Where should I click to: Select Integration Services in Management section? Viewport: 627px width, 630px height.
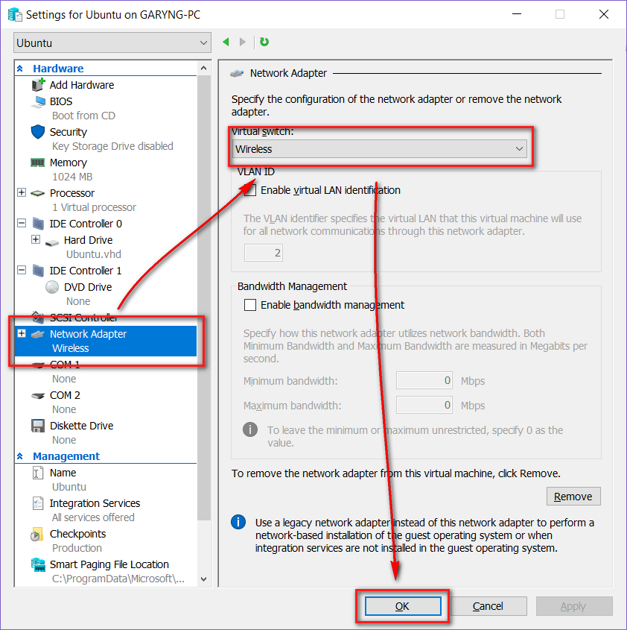95,503
